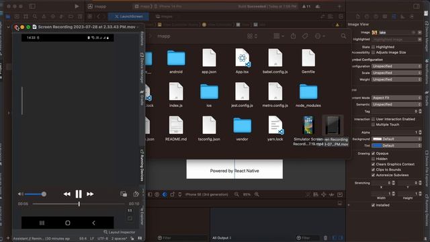Click the QuickTime playback progress scrubber

(79, 204)
